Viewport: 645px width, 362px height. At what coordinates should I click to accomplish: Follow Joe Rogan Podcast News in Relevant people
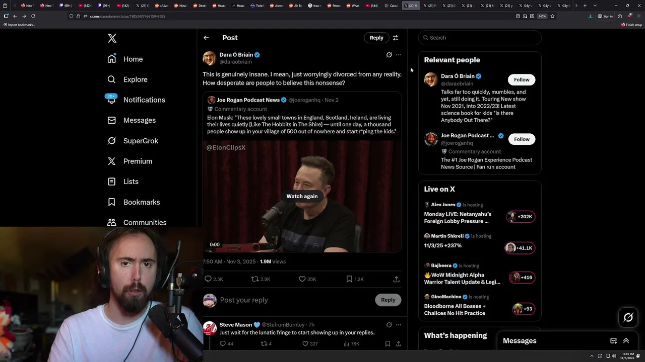coord(522,139)
